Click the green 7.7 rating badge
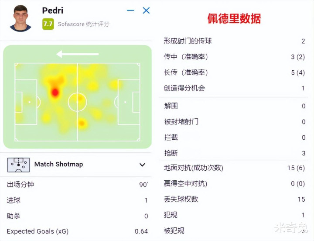Viewport: 314px width, 241px height. click(48, 24)
